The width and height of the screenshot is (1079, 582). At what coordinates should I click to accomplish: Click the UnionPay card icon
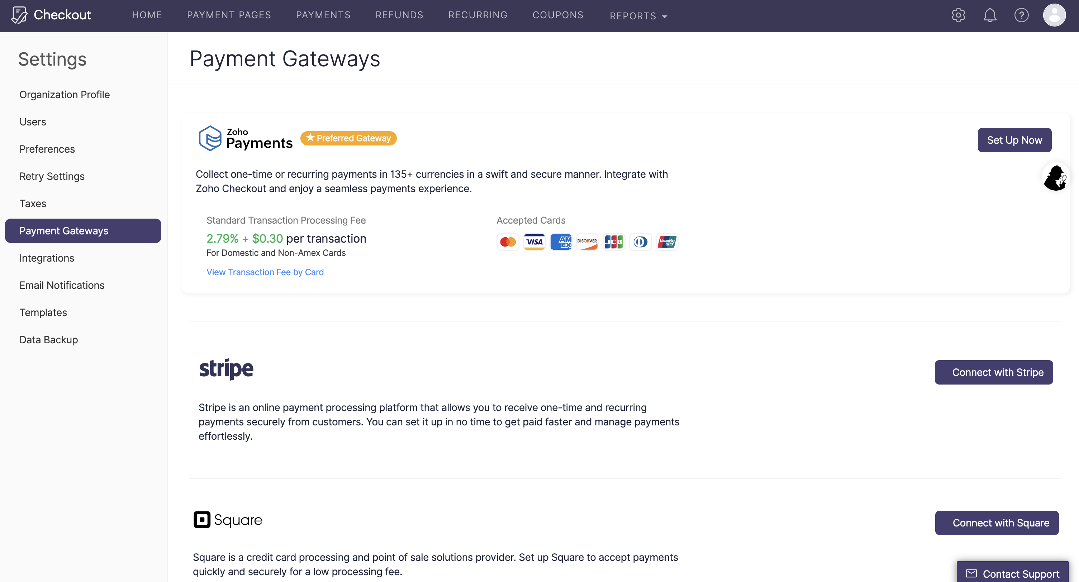click(x=666, y=242)
